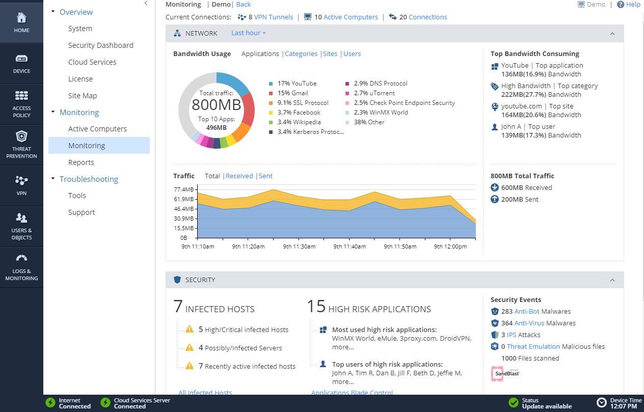The image size is (644, 412).
Task: Click the YouTube blue legend swatch
Action: click(x=271, y=84)
